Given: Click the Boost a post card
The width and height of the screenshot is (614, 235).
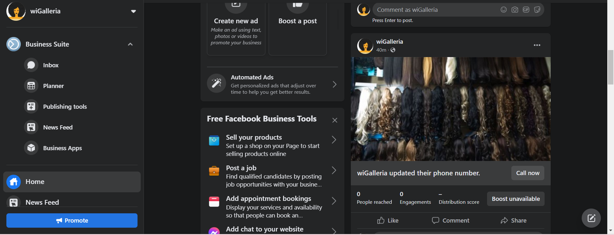Looking at the screenshot, I should [x=298, y=29].
